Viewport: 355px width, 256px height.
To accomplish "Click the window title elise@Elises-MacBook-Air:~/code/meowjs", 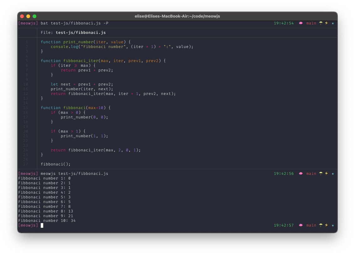I will point(177,16).
